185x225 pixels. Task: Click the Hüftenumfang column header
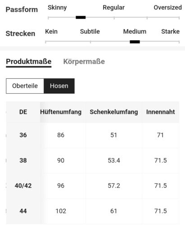pos(61,112)
